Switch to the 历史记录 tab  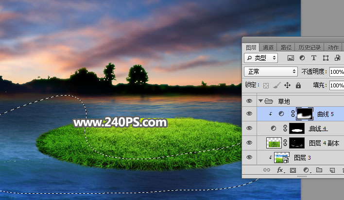point(309,47)
